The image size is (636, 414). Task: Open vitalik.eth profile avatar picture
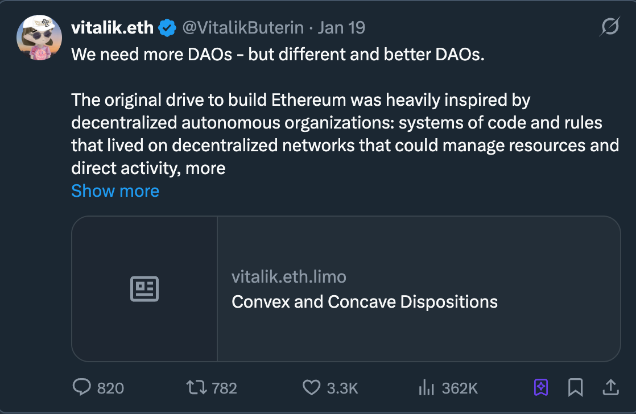coord(39,38)
